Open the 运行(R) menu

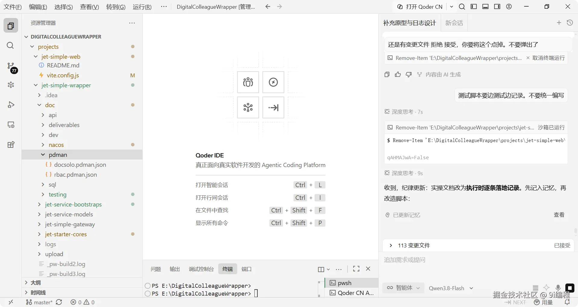(x=142, y=7)
